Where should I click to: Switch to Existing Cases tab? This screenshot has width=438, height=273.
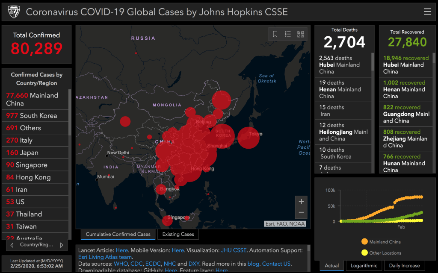tap(178, 234)
